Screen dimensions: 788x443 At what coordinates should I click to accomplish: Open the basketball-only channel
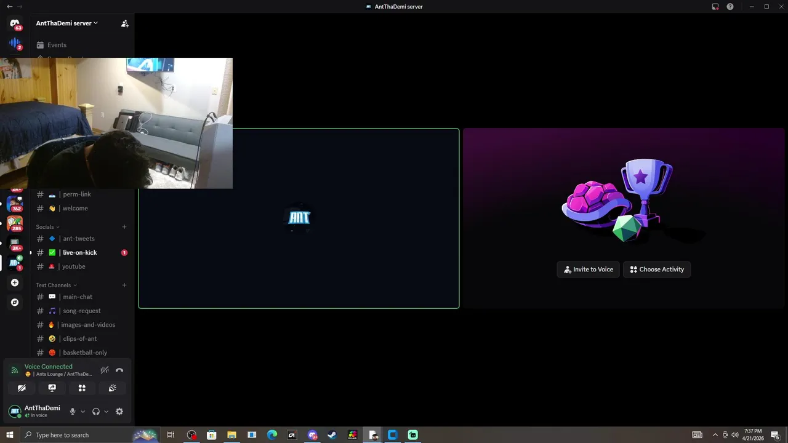(x=82, y=353)
